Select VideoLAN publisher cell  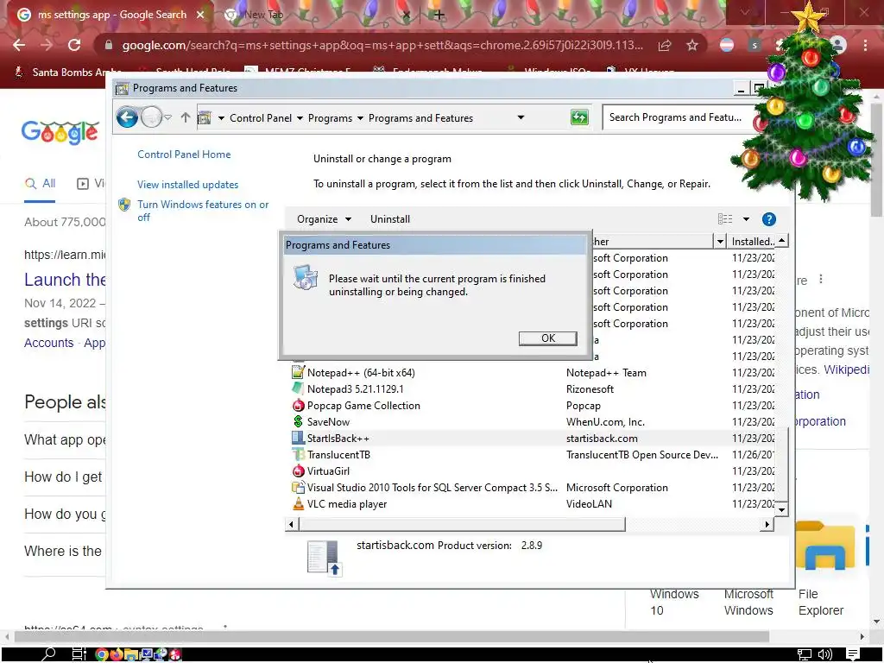coord(589,504)
